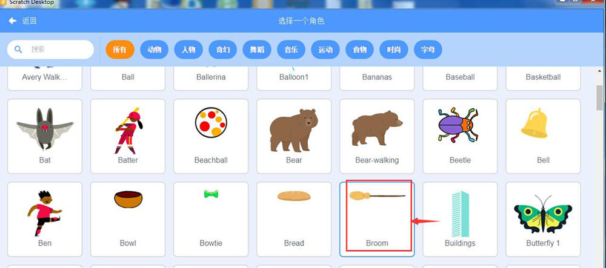Select the Butterfly 1 sprite

click(543, 220)
